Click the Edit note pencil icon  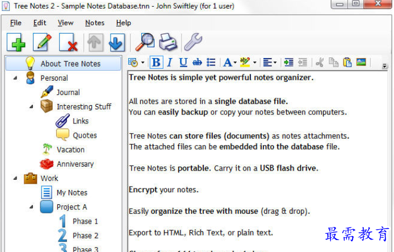pyautogui.click(x=42, y=42)
